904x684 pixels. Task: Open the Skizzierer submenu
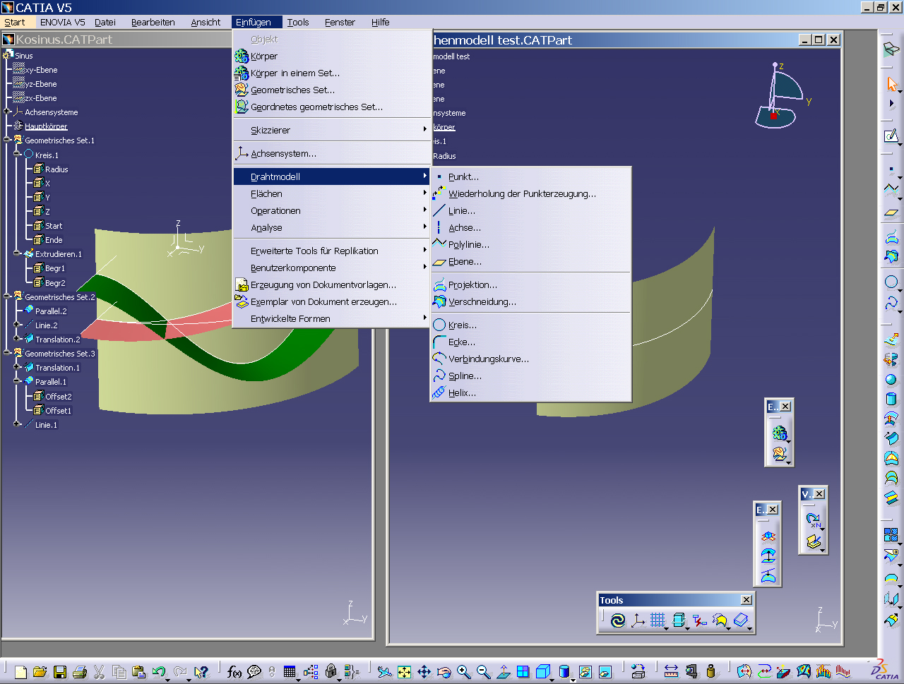[332, 130]
